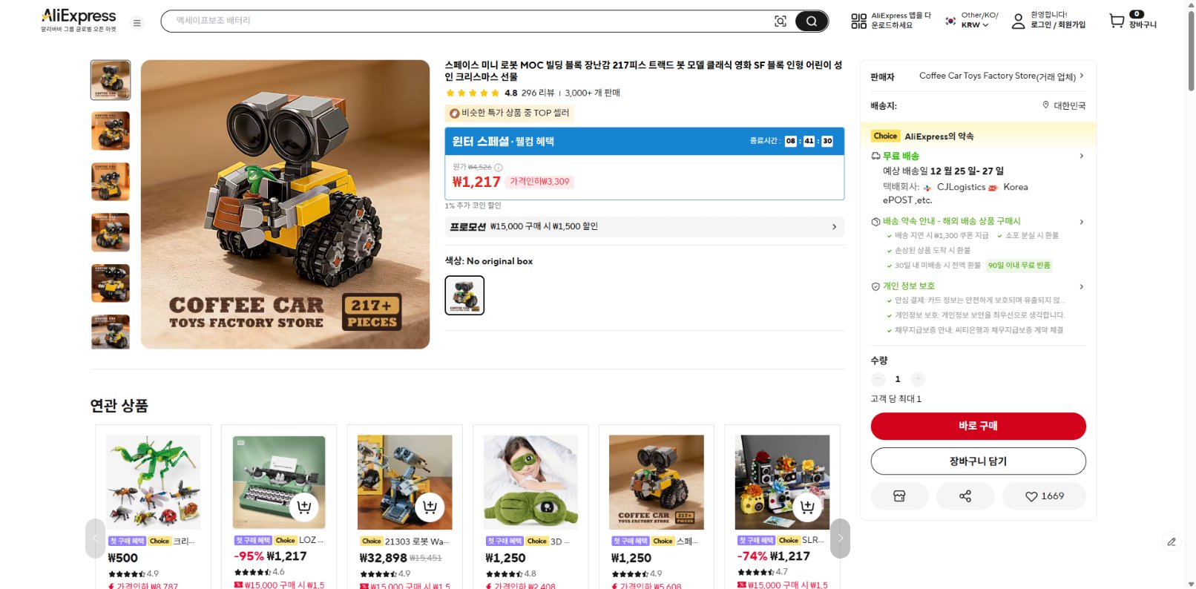Click the black magnifier search button
Screen dimensions: 1196x589
tap(812, 22)
